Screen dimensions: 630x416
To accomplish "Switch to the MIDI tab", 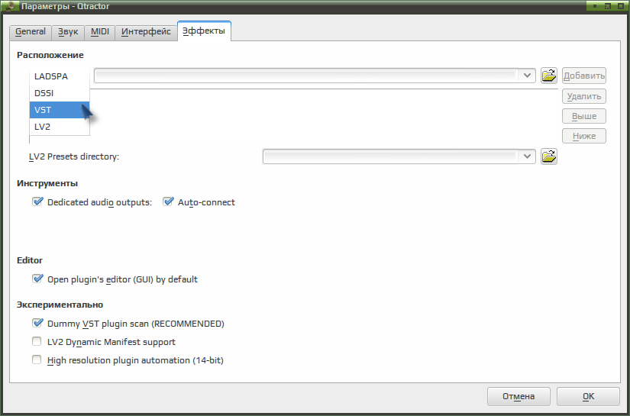I will pos(99,32).
